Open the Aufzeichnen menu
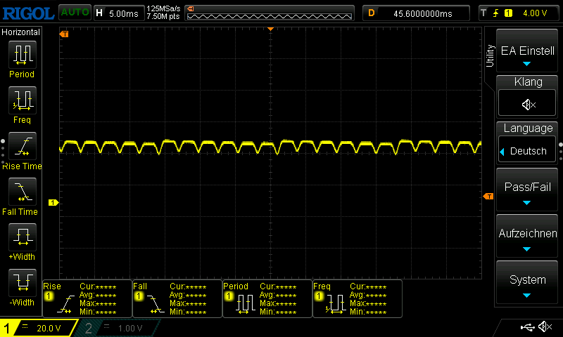This screenshot has width=563, height=337. tap(528, 237)
